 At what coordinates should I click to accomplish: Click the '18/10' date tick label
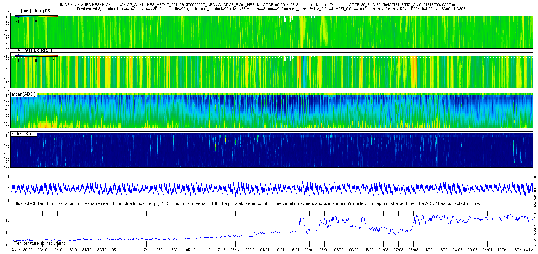(72, 250)
